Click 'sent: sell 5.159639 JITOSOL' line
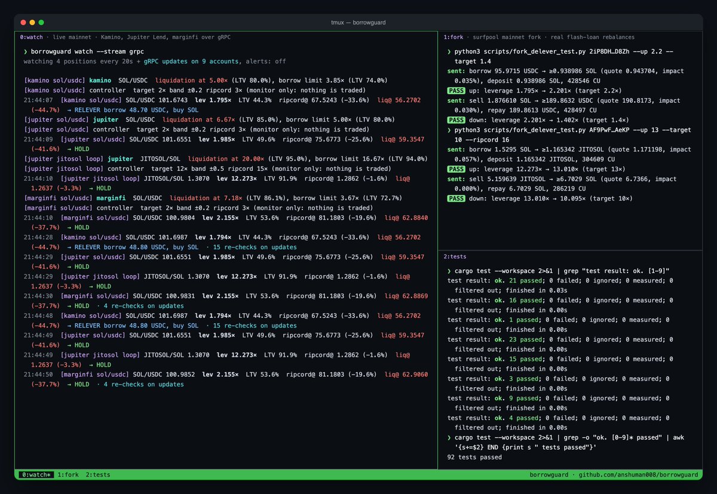717x494 pixels. tap(563, 183)
